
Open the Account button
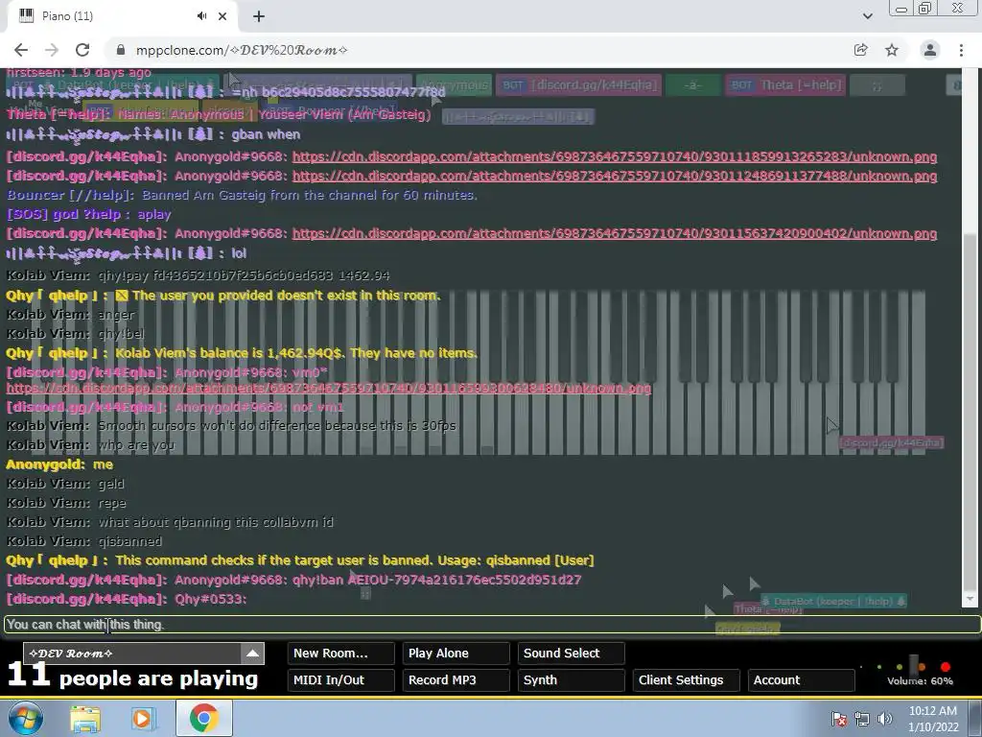[801, 680]
